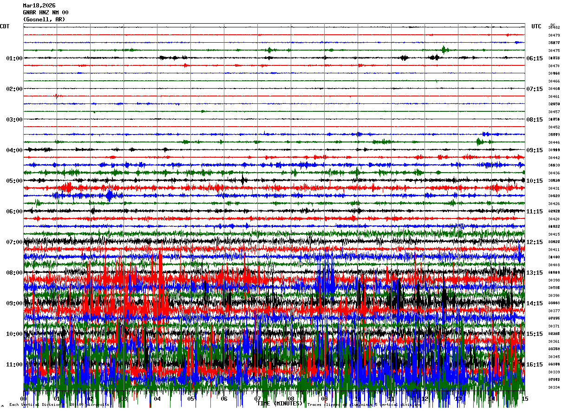Click the DC offset value "30398"
The width and height of the screenshot is (562, 411).
click(554, 280)
